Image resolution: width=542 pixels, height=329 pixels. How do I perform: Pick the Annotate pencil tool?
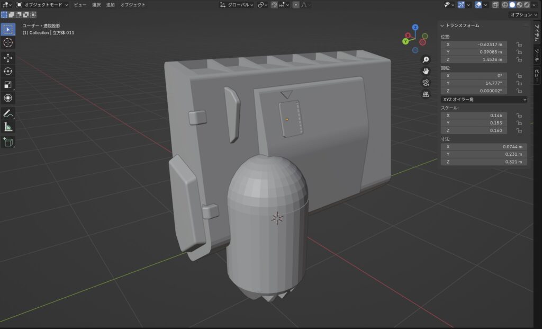point(8,113)
